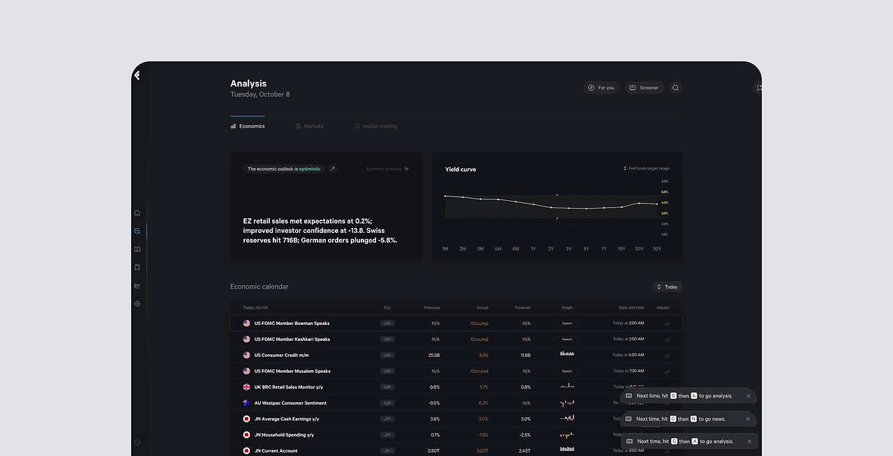Click 'US FOMC Member Kashkari Speaks' row
This screenshot has width=893, height=456.
pos(456,340)
